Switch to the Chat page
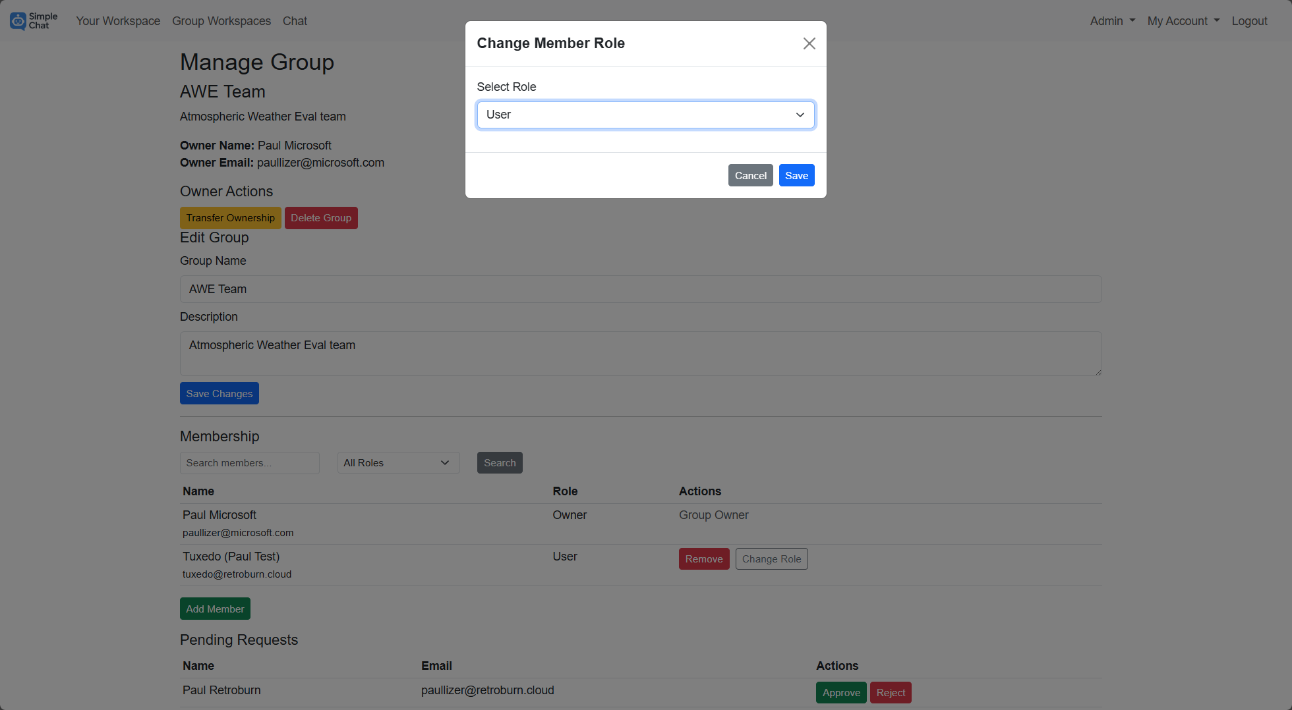Viewport: 1292px width, 710px height. (294, 20)
